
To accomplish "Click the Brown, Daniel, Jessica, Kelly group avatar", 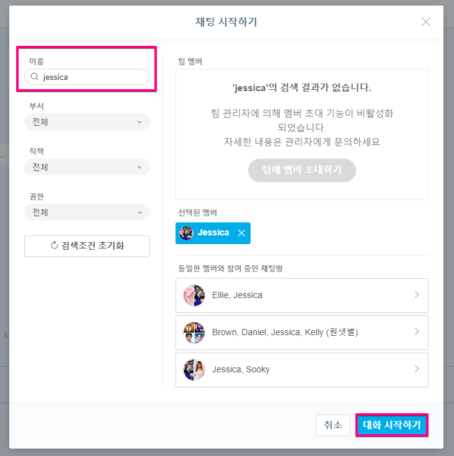I will [194, 333].
